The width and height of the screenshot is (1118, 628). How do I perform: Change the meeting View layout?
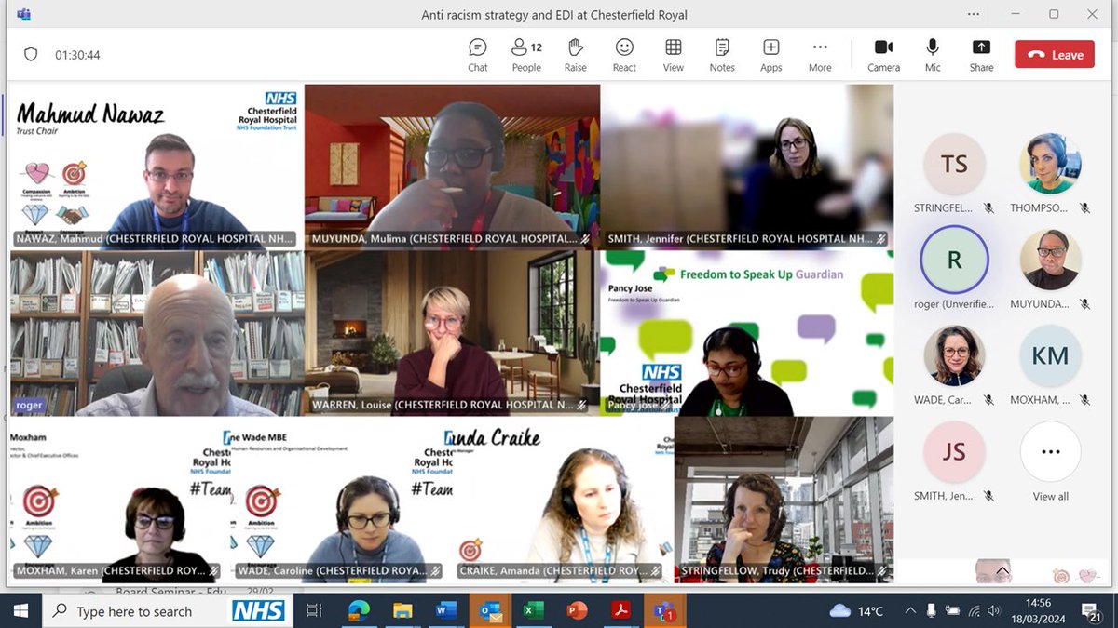click(x=674, y=55)
